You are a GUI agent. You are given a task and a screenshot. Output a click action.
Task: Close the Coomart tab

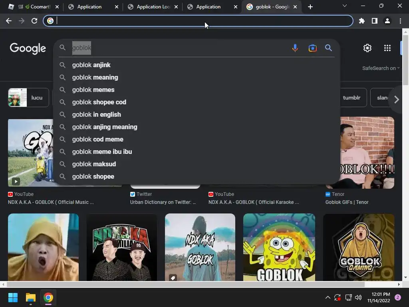[57, 7]
